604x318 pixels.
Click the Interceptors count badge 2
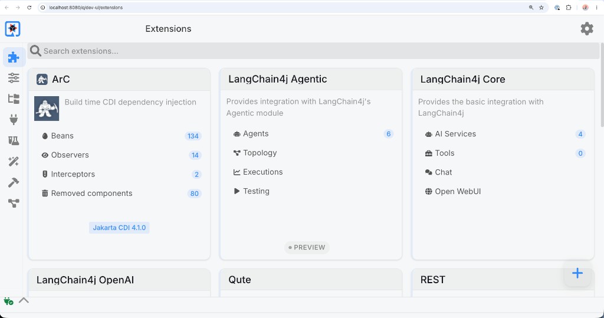tap(196, 175)
